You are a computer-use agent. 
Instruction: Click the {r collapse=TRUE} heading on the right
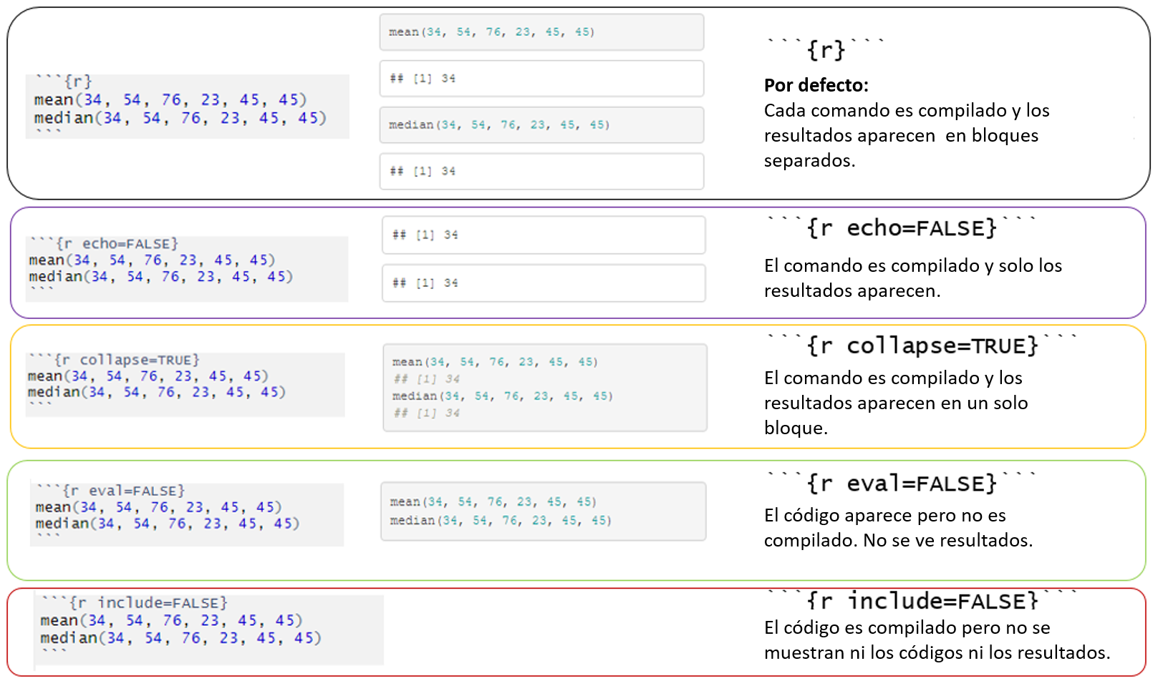click(x=922, y=346)
